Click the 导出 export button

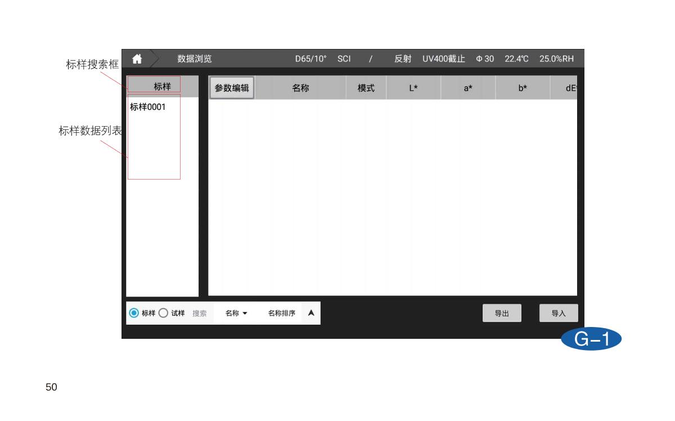502,313
